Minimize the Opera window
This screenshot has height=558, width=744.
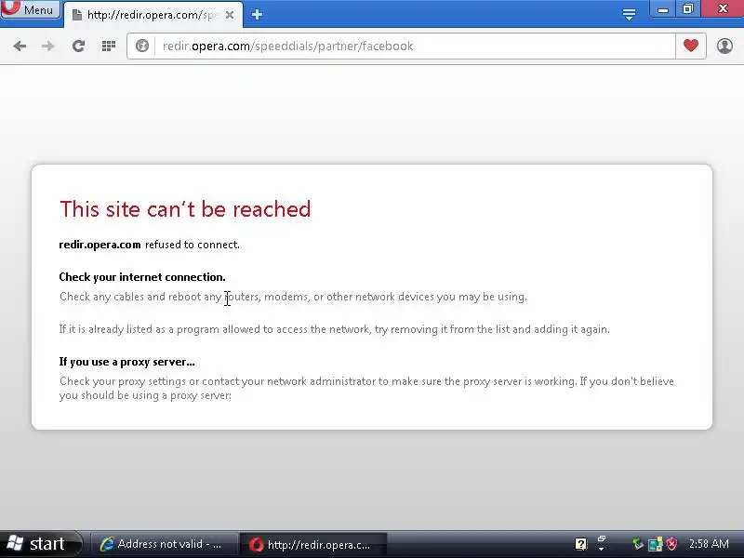(663, 8)
